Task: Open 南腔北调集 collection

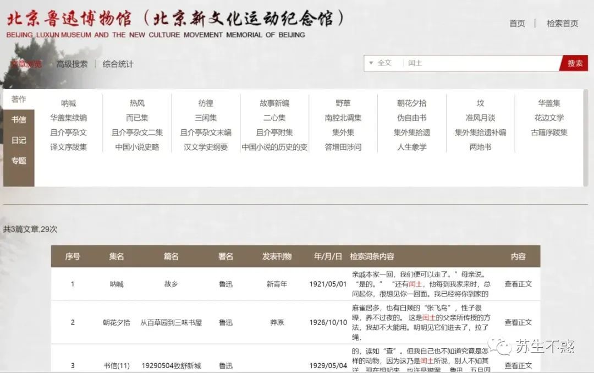Action: click(343, 118)
